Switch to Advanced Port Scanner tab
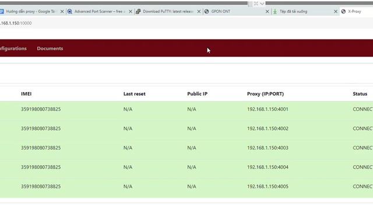373x210 pixels. point(100,12)
